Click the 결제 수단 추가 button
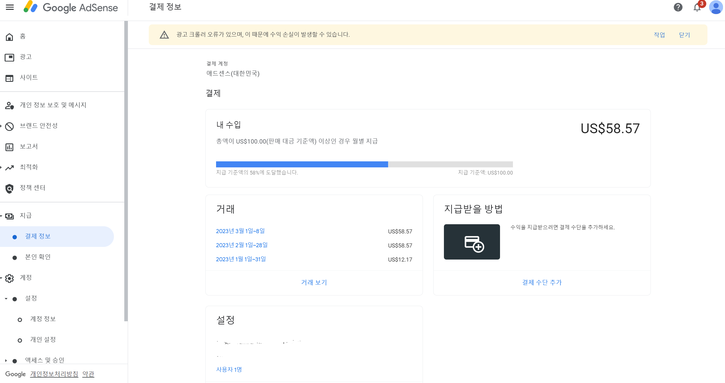 tap(542, 283)
